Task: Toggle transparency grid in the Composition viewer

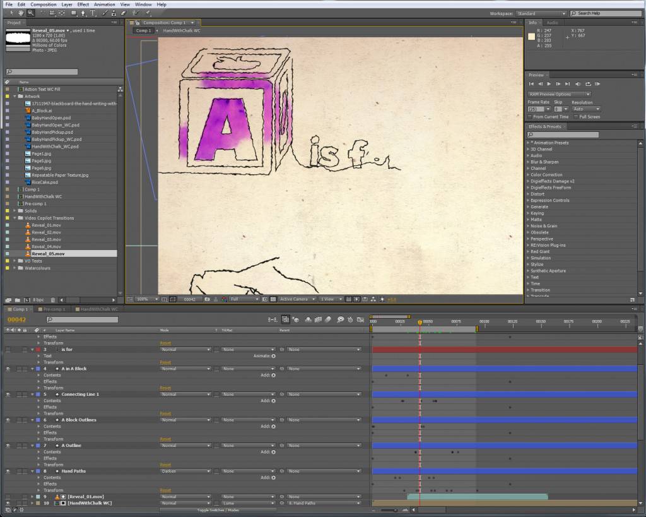Action: point(273,299)
